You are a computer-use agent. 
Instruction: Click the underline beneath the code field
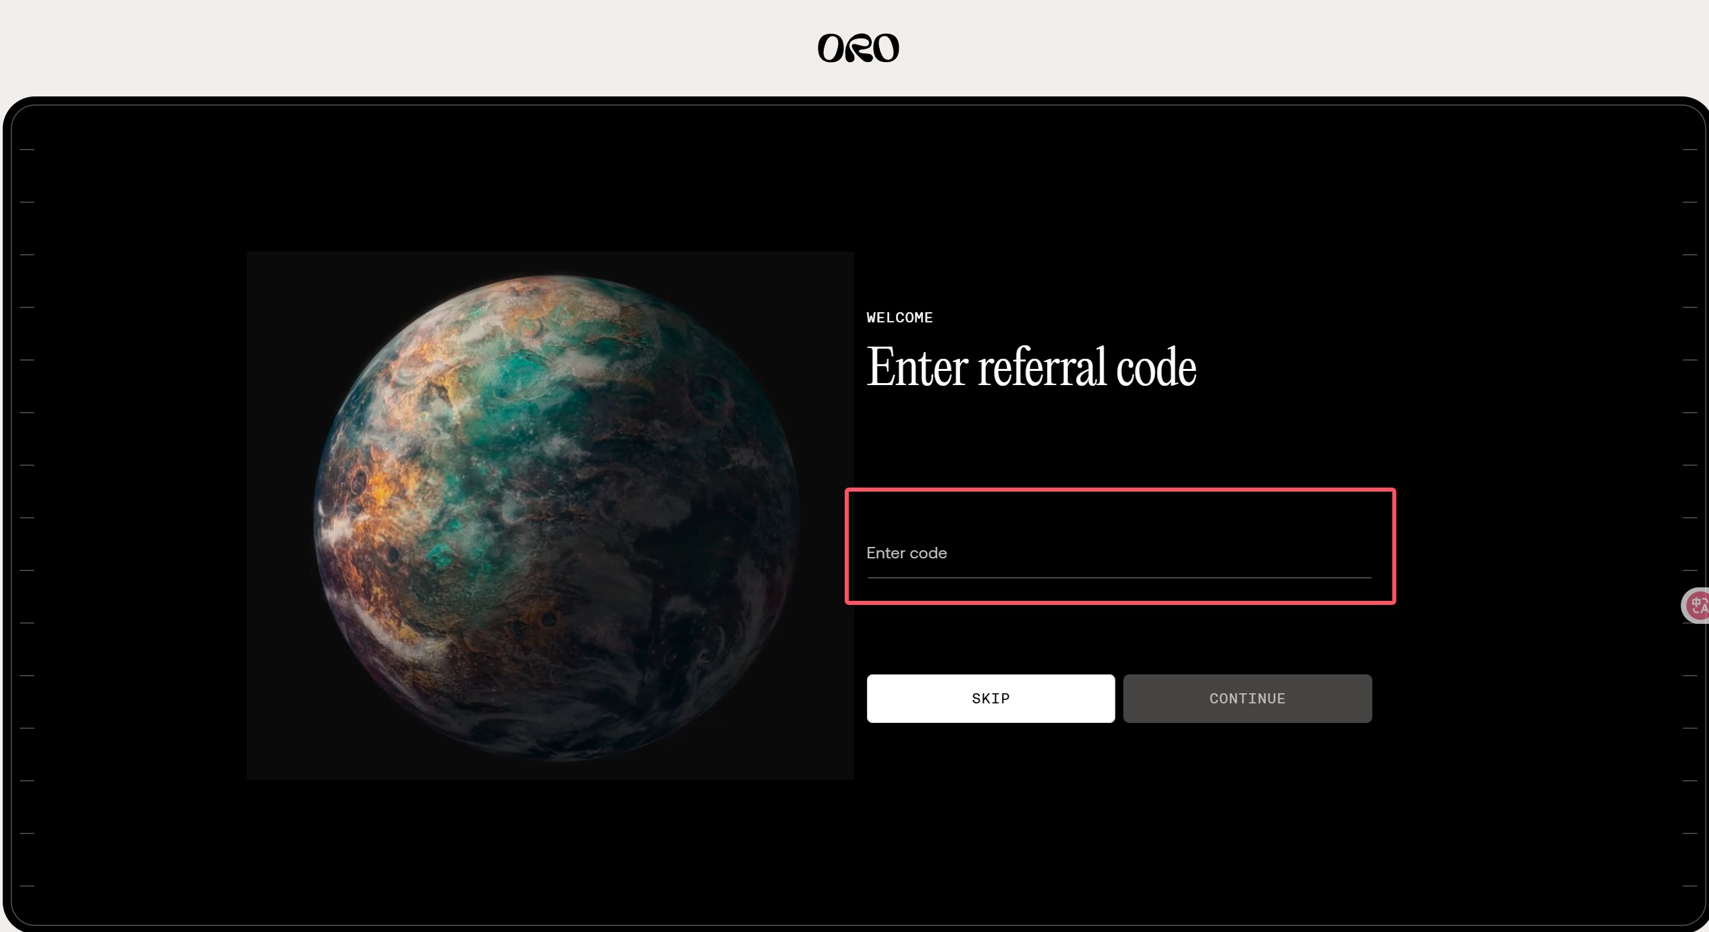click(x=1119, y=578)
